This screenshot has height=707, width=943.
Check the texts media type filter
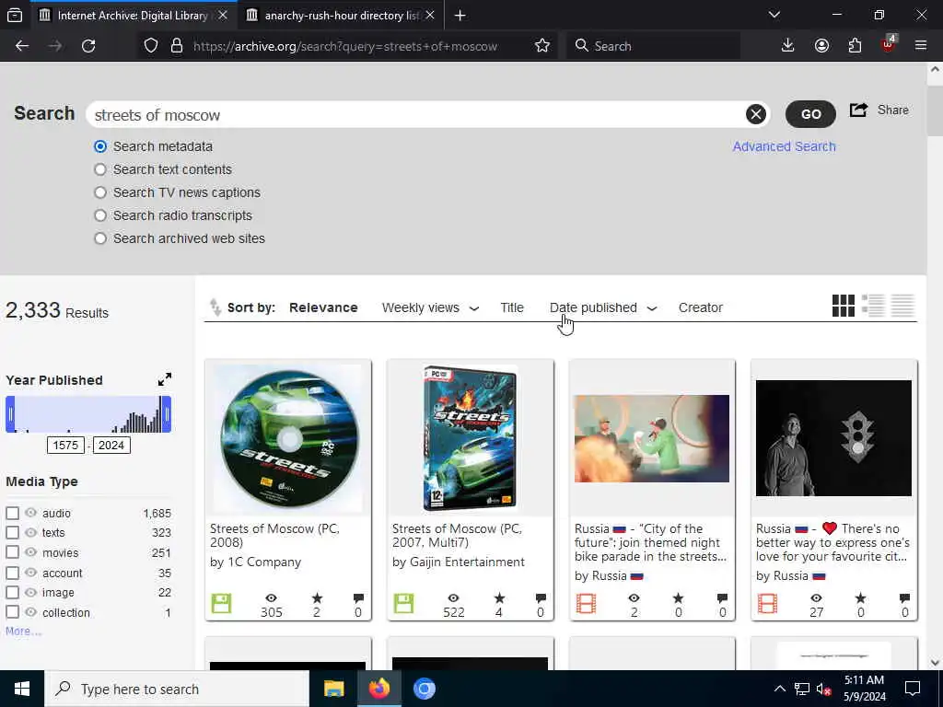pos(12,533)
